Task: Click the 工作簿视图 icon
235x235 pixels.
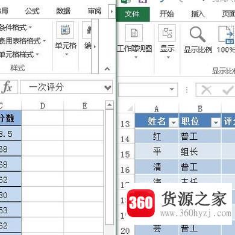Action: pyautogui.click(x=134, y=33)
